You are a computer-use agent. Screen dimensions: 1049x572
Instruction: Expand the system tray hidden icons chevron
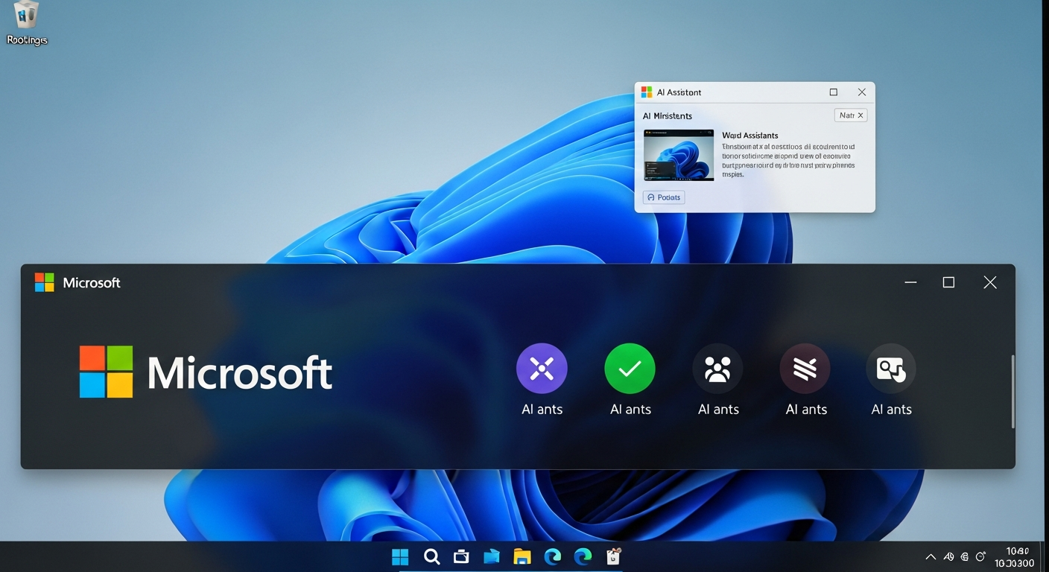click(x=931, y=556)
